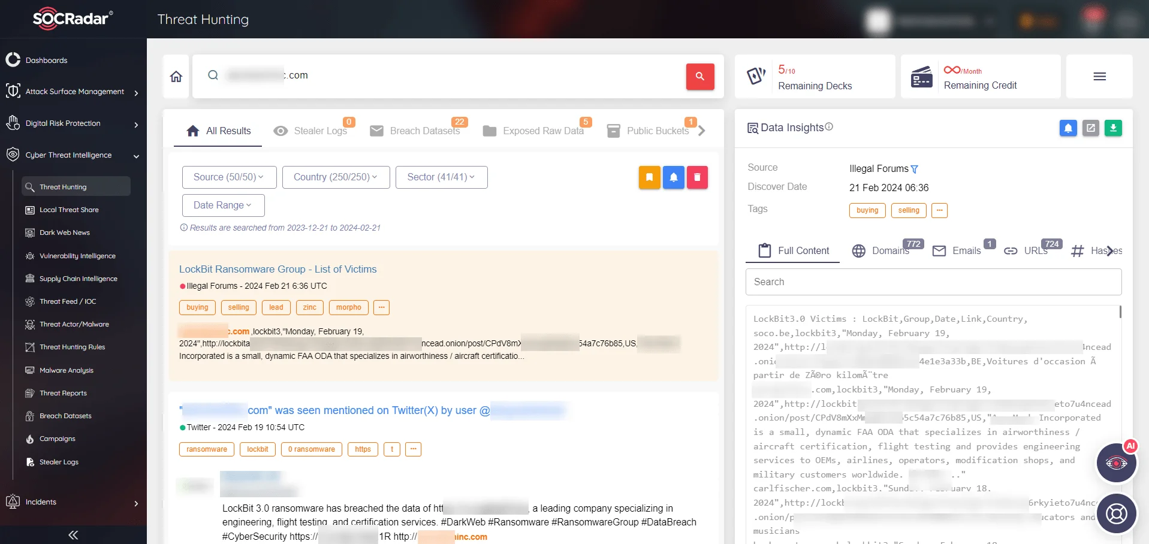Expand more tags in Data Insights
Image resolution: width=1149 pixels, height=544 pixels.
coord(939,210)
